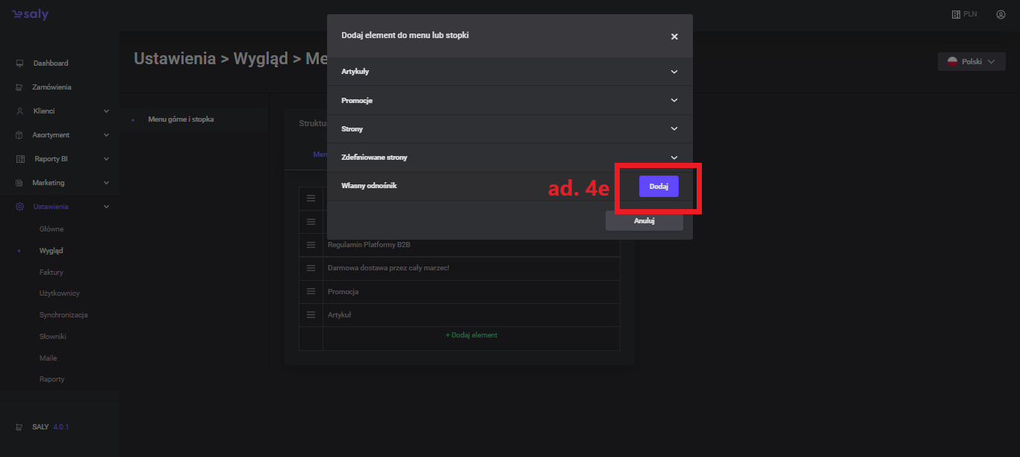The width and height of the screenshot is (1020, 457).
Task: Click the Asortyment box icon
Action: pos(19,135)
